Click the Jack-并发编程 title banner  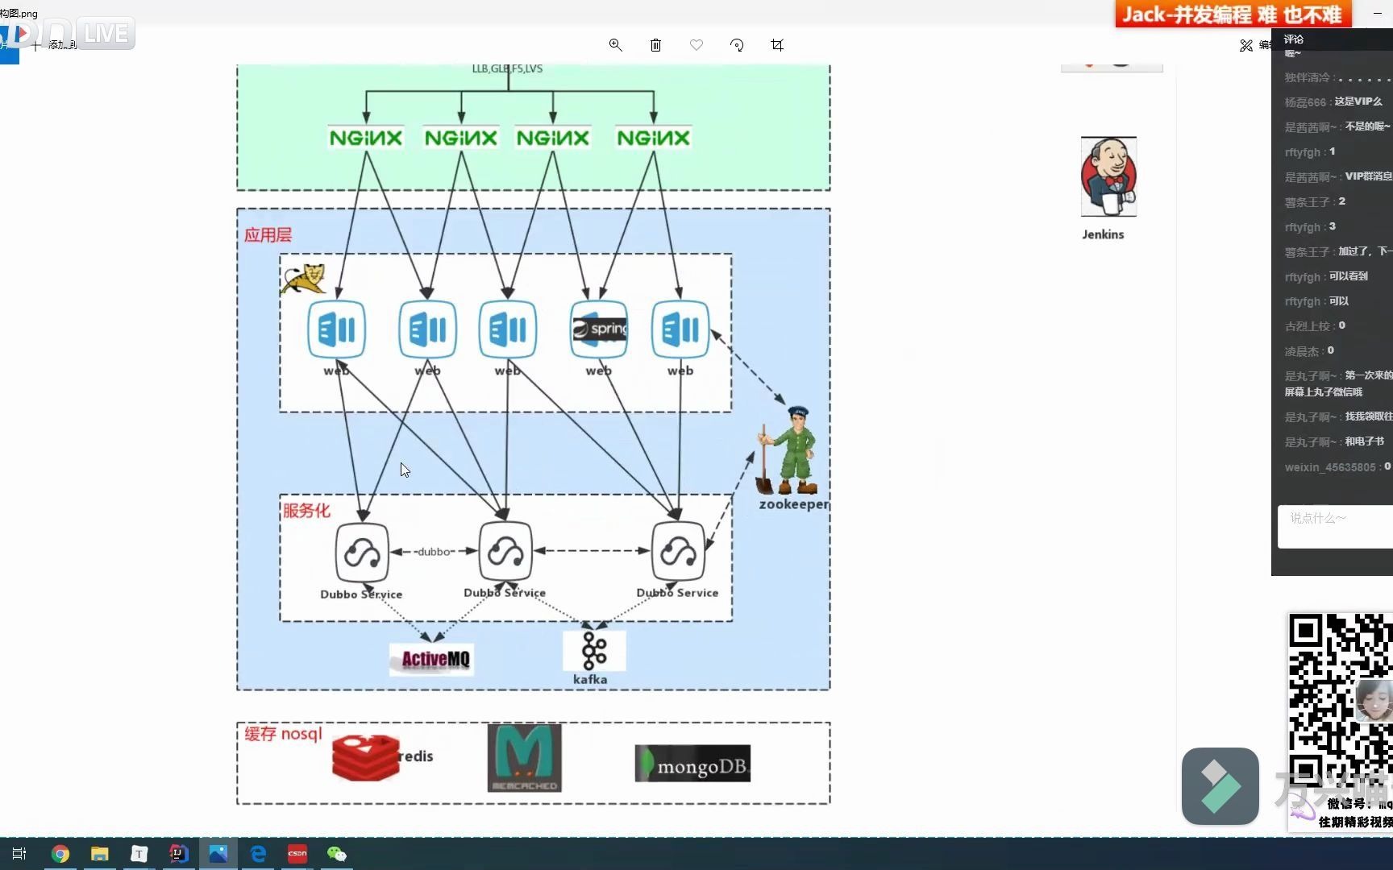pos(1233,14)
